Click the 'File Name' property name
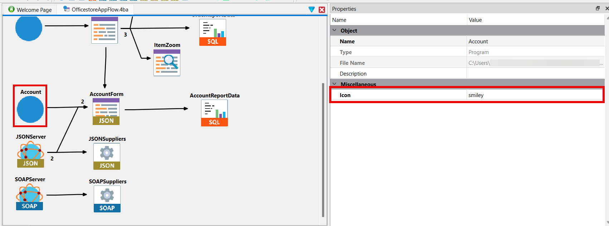The image size is (609, 226). click(x=352, y=63)
